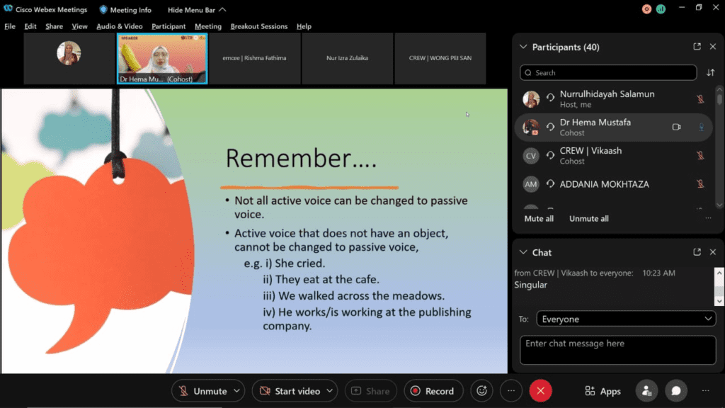Open Apps panel

603,391
